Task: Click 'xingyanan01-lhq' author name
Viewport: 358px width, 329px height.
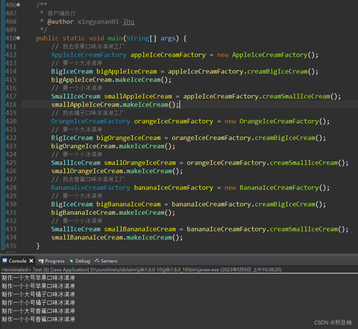Action: 106,22
